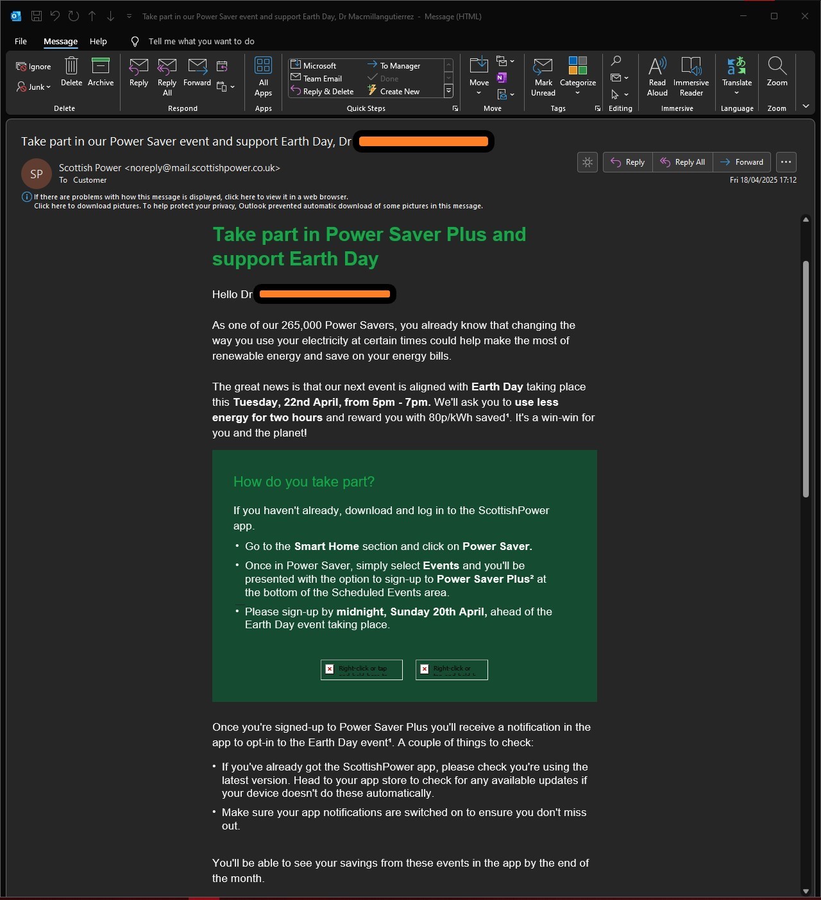Image resolution: width=821 pixels, height=900 pixels.
Task: Send message to OneNote
Action: (502, 78)
